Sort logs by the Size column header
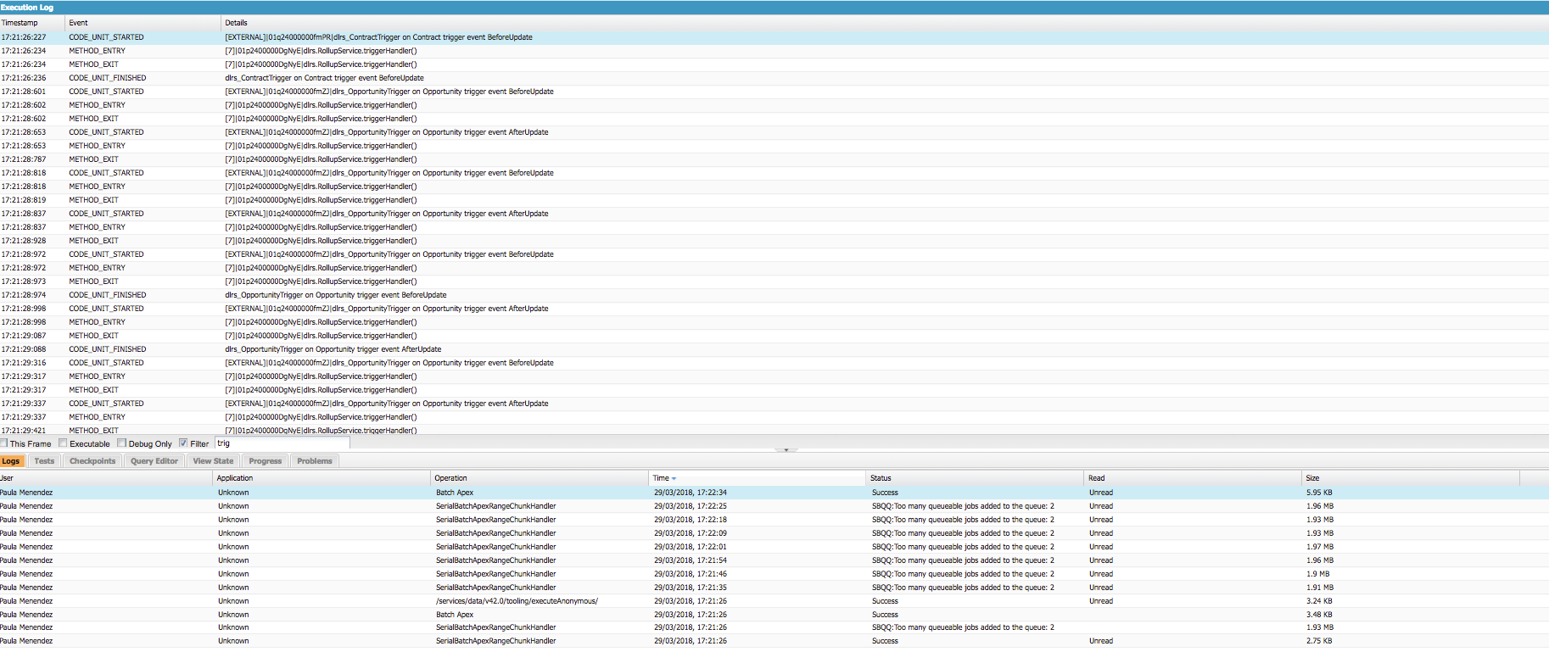The width and height of the screenshot is (1549, 663). [x=1312, y=478]
